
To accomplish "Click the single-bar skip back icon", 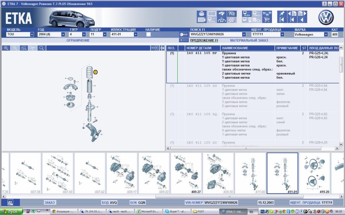I will click(x=292, y=20).
